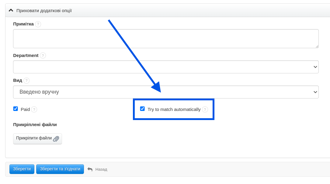This screenshot has width=330, height=184.
Task: Click help icon beside Department label
Action: 43,55
